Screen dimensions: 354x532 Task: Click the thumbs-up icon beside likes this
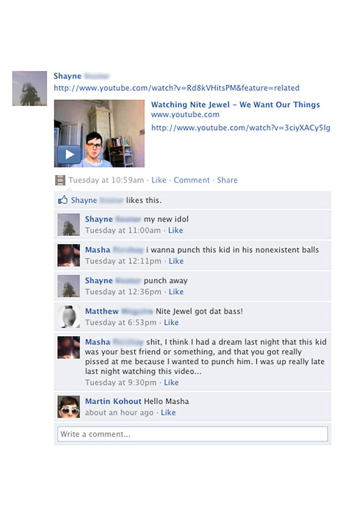(x=63, y=200)
